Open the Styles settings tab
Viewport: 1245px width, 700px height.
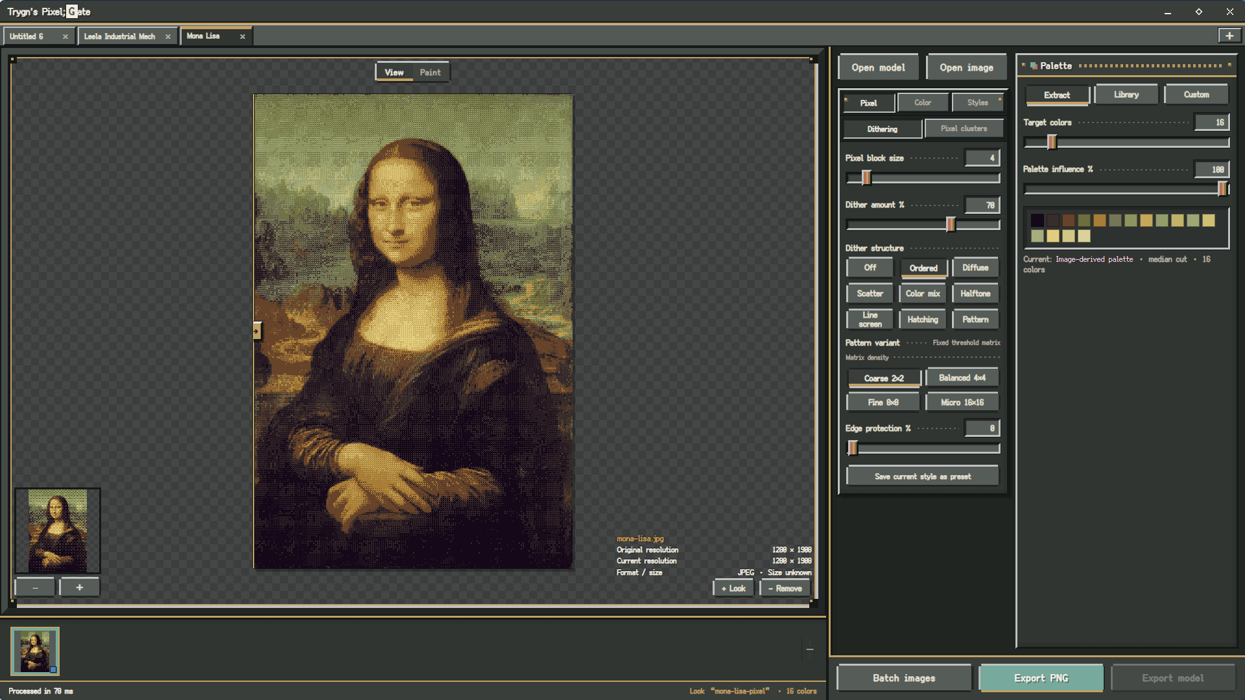tap(978, 102)
